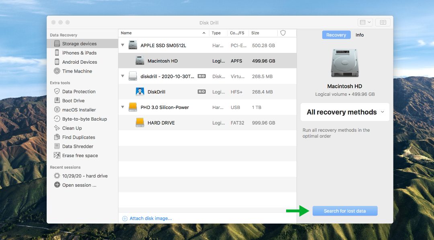The image size is (434, 240).
Task: Collapse the diskdrill disk image tree
Action: (123, 76)
